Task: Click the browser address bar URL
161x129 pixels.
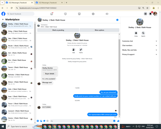Action: (x=38, y=8)
